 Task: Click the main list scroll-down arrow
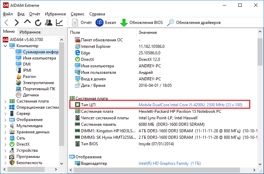[260, 164]
